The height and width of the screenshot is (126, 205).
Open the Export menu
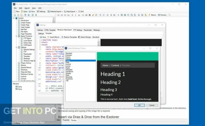(27, 8)
